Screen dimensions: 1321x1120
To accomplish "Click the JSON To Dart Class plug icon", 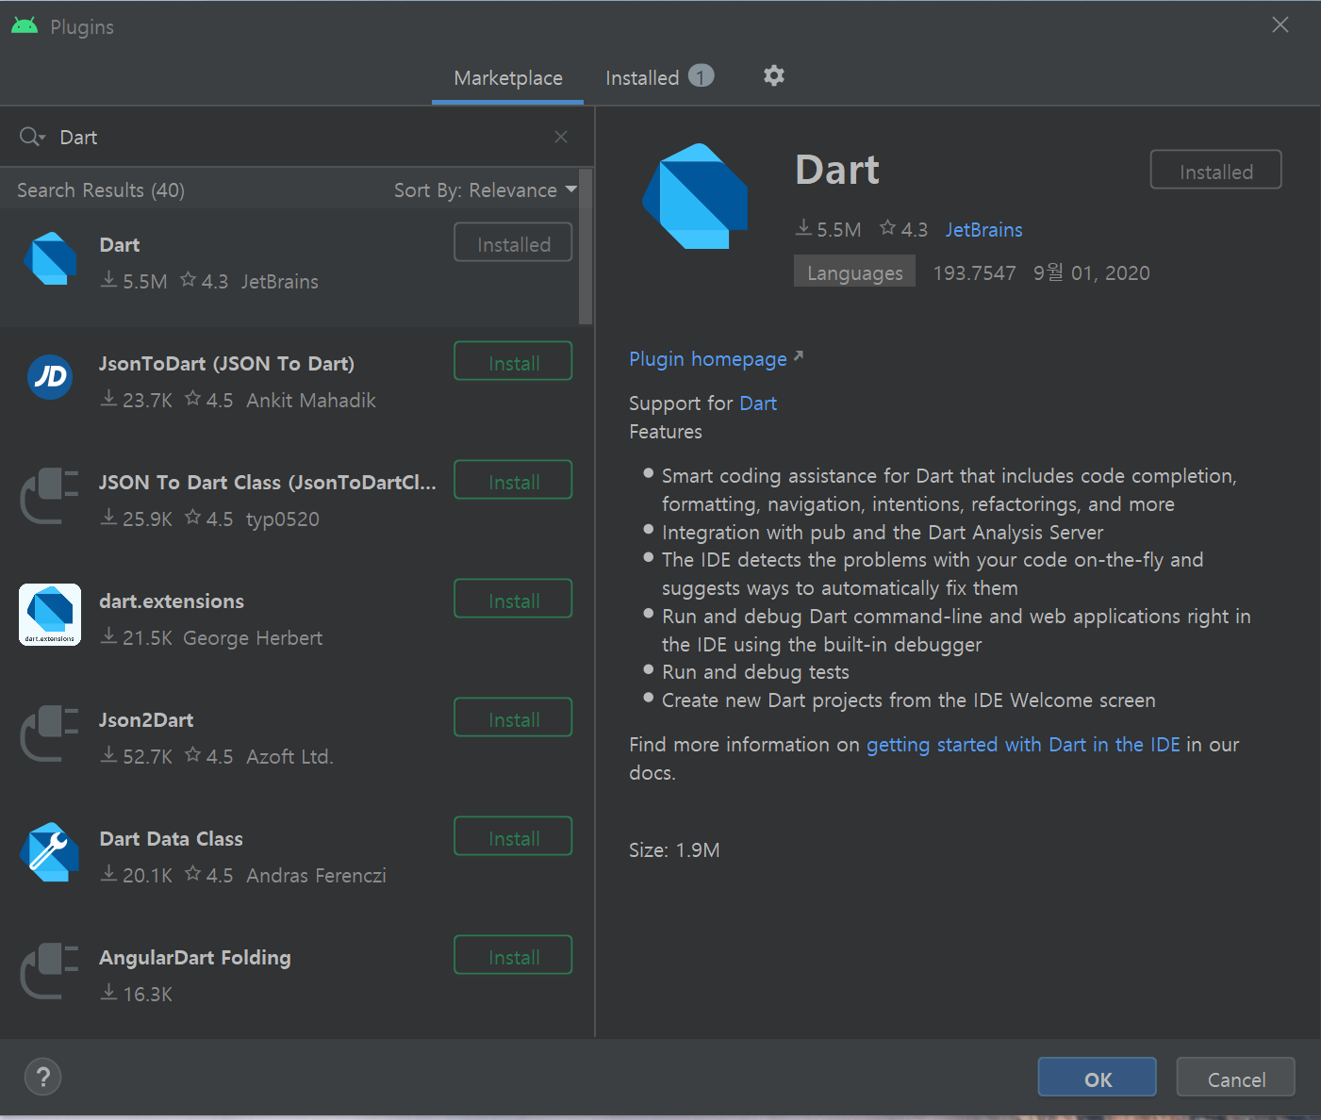I will 50,496.
